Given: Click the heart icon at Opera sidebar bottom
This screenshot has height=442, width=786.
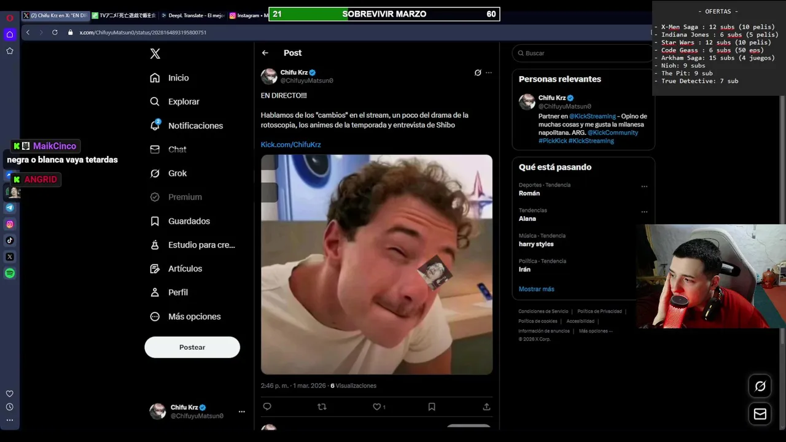Looking at the screenshot, I should click(10, 394).
